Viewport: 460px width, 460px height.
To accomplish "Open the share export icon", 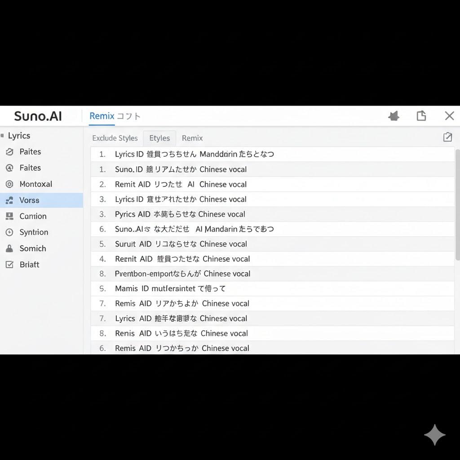I will 421,115.
